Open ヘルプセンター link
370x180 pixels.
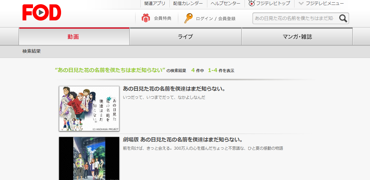coord(226,4)
